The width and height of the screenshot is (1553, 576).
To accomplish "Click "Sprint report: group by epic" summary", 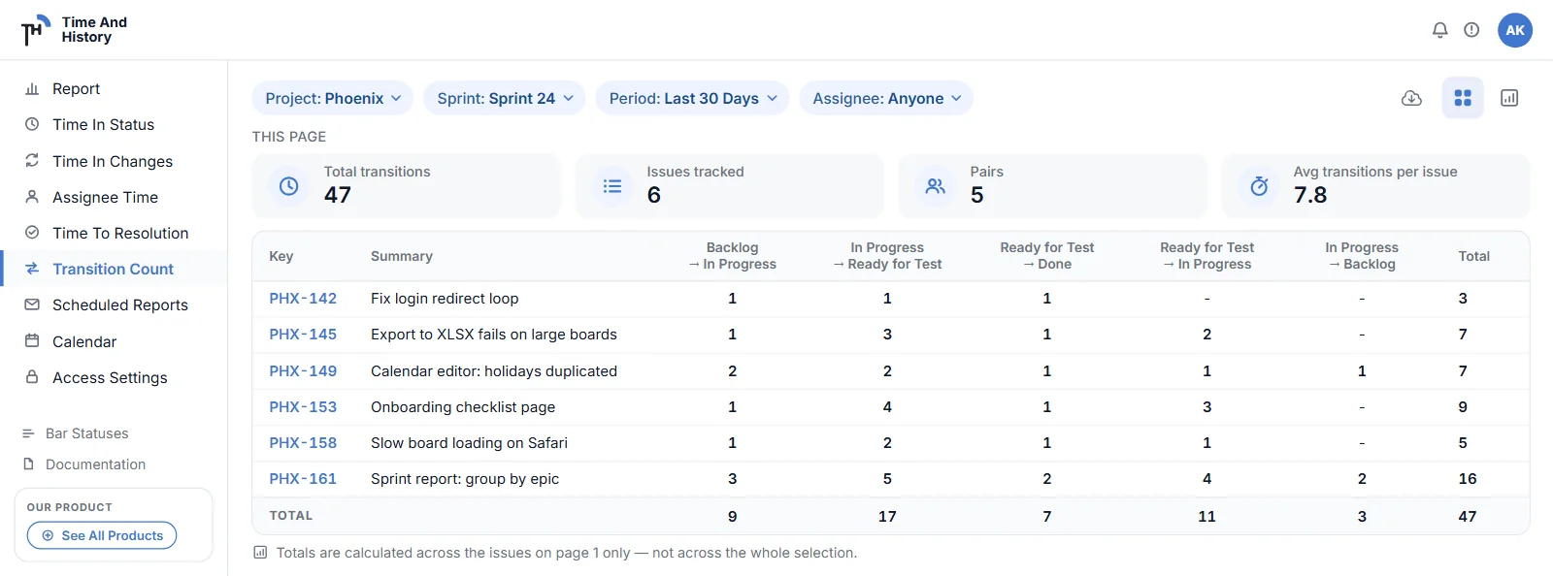I will 465,479.
